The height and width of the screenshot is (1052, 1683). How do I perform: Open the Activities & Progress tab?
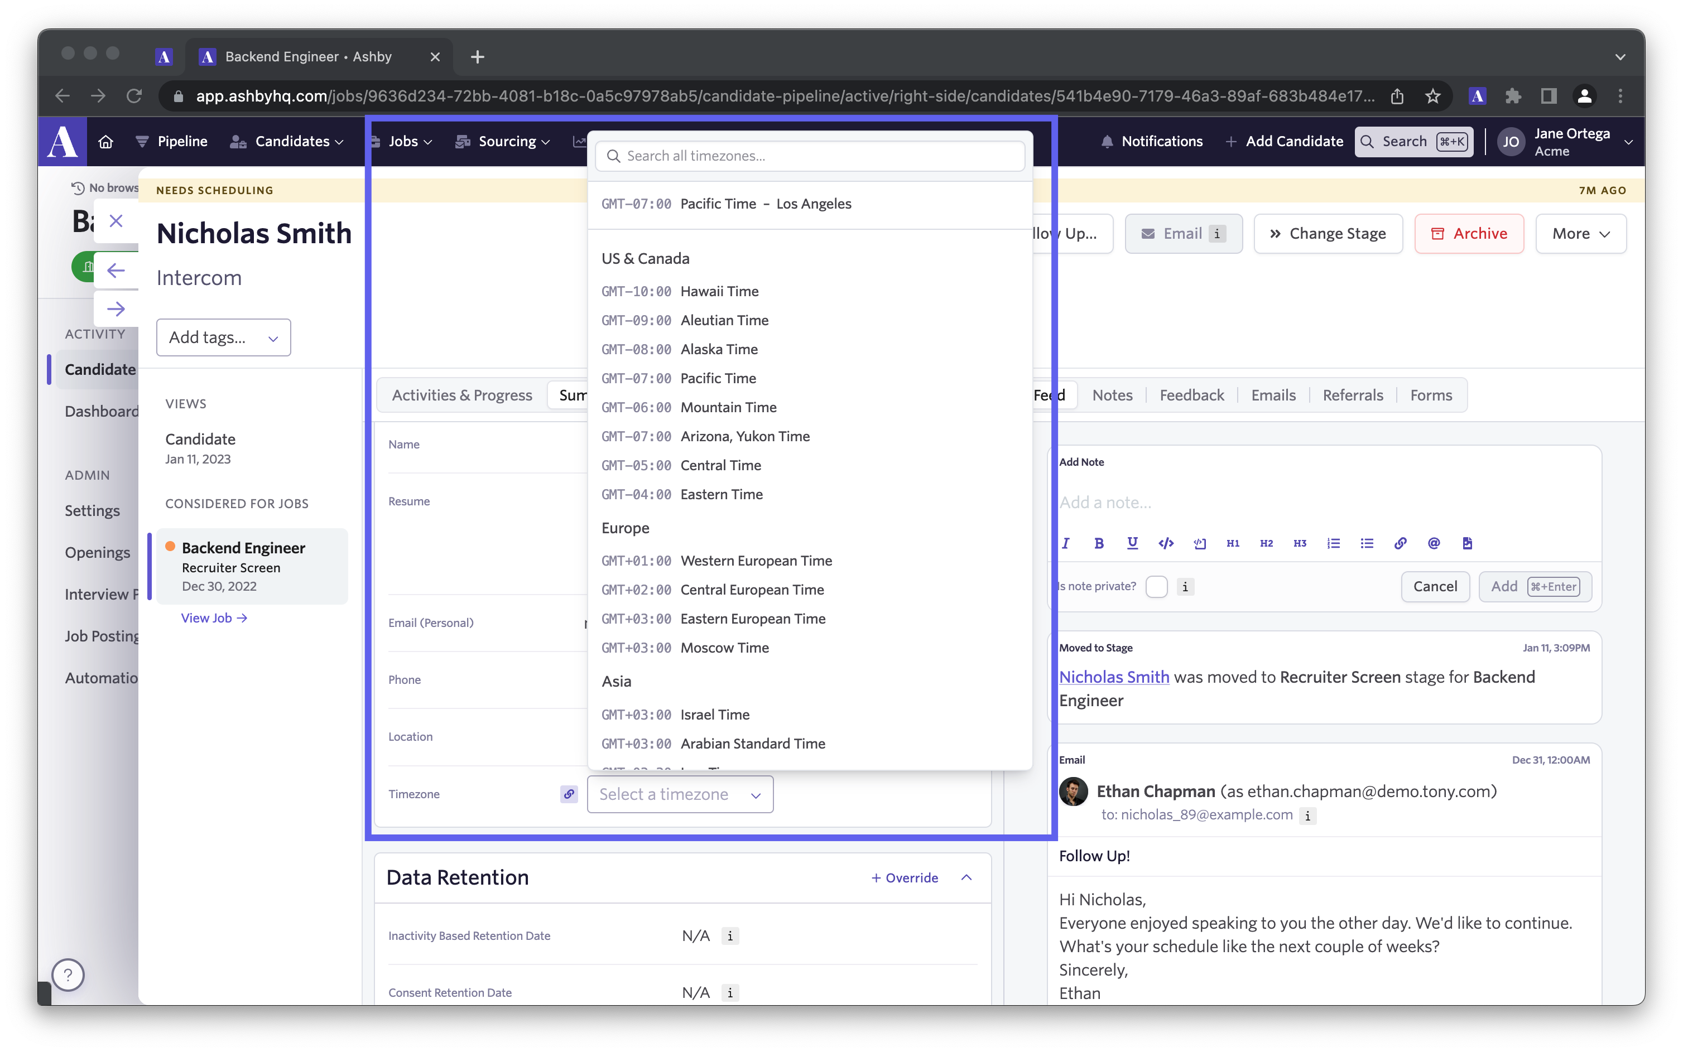click(462, 395)
